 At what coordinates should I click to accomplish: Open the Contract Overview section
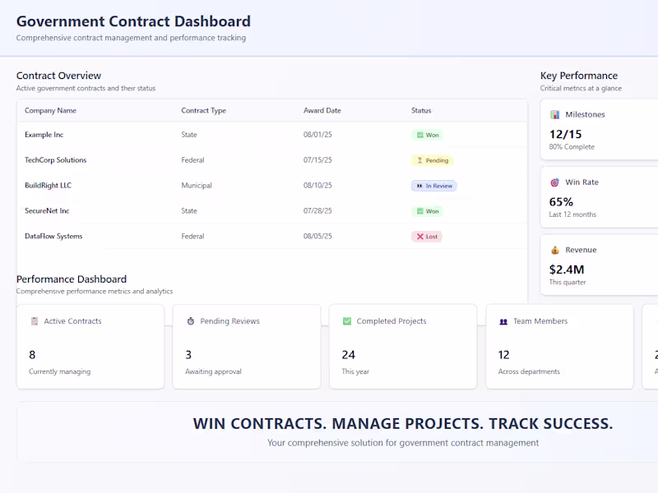(x=58, y=75)
